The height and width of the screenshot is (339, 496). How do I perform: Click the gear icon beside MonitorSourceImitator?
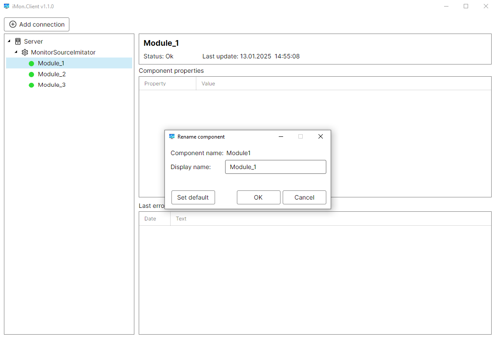[x=25, y=52]
